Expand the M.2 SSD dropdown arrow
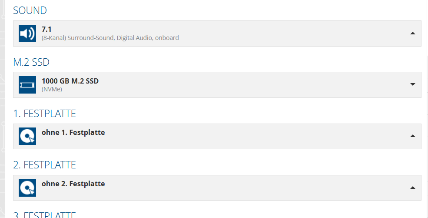 click(x=412, y=85)
